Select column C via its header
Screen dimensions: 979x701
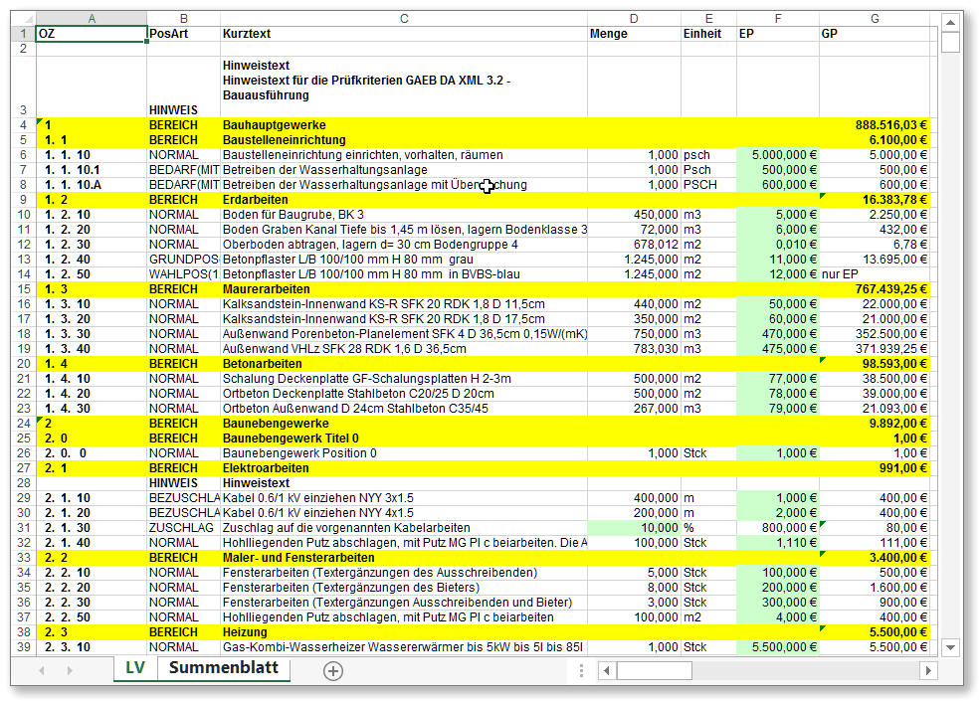tap(403, 19)
